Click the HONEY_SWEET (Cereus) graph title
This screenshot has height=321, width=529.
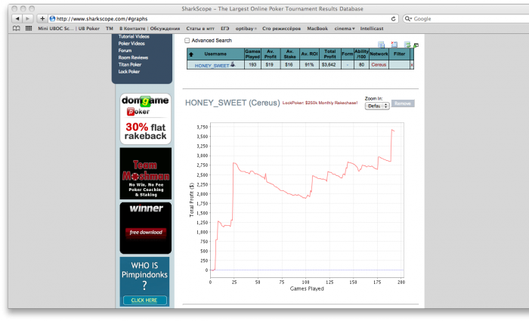(233, 103)
